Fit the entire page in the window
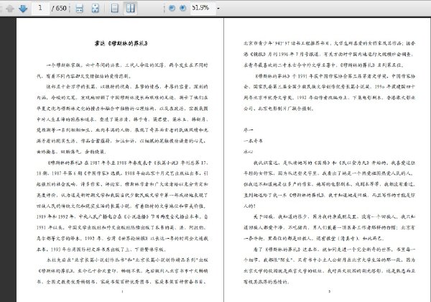Image resolution: width=431 pixels, height=302 pixels. pos(95,8)
